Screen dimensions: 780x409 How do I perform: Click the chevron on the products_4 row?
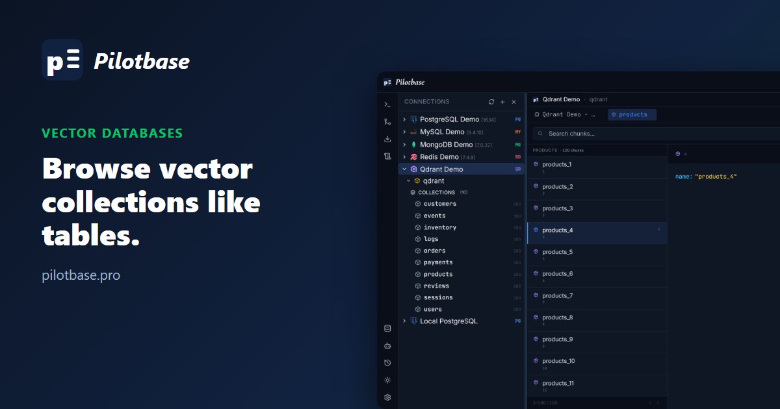tap(659, 229)
